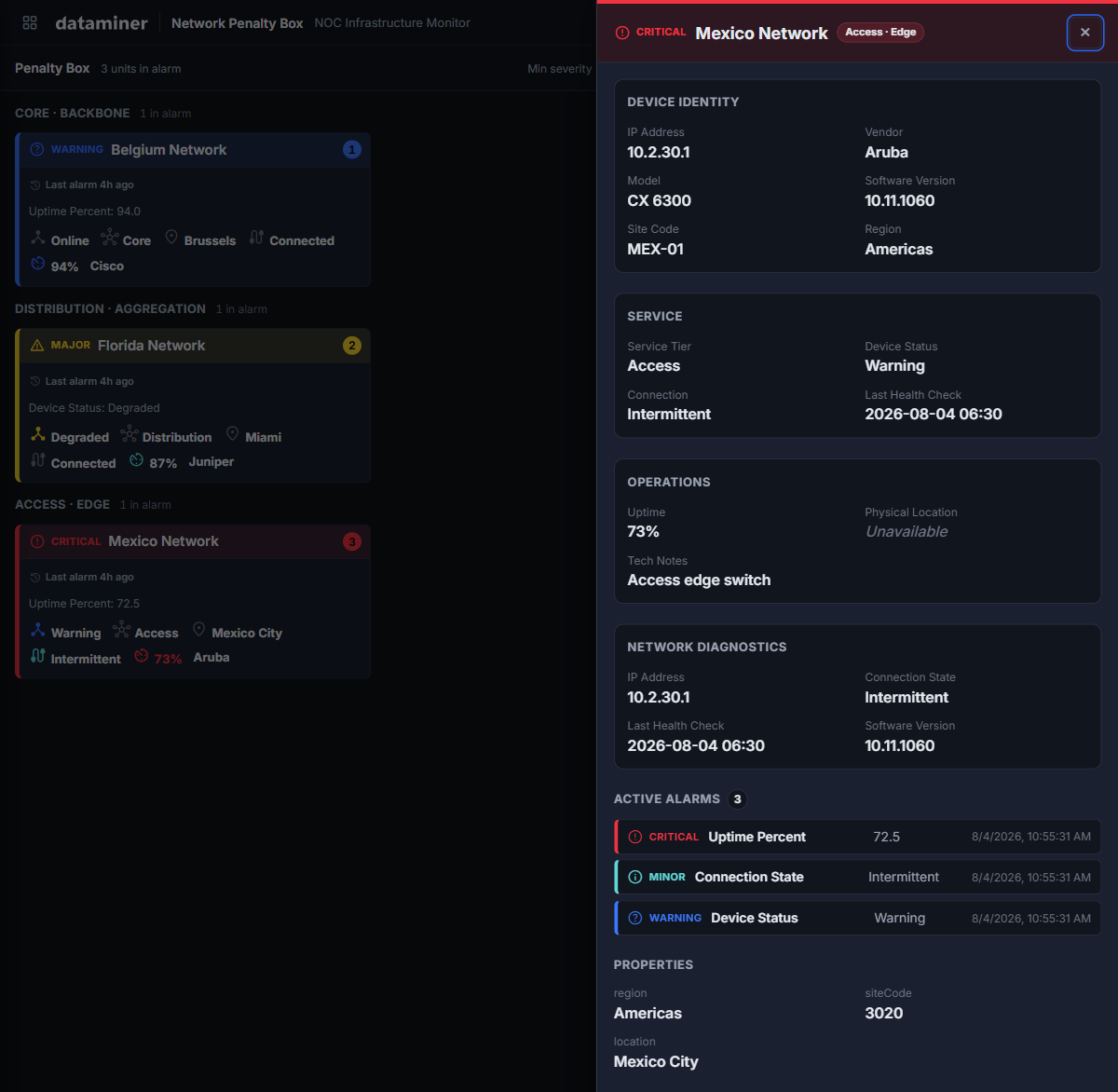The height and width of the screenshot is (1092, 1118).
Task: Click the Degraded status icon on Florida card
Action: (x=38, y=434)
